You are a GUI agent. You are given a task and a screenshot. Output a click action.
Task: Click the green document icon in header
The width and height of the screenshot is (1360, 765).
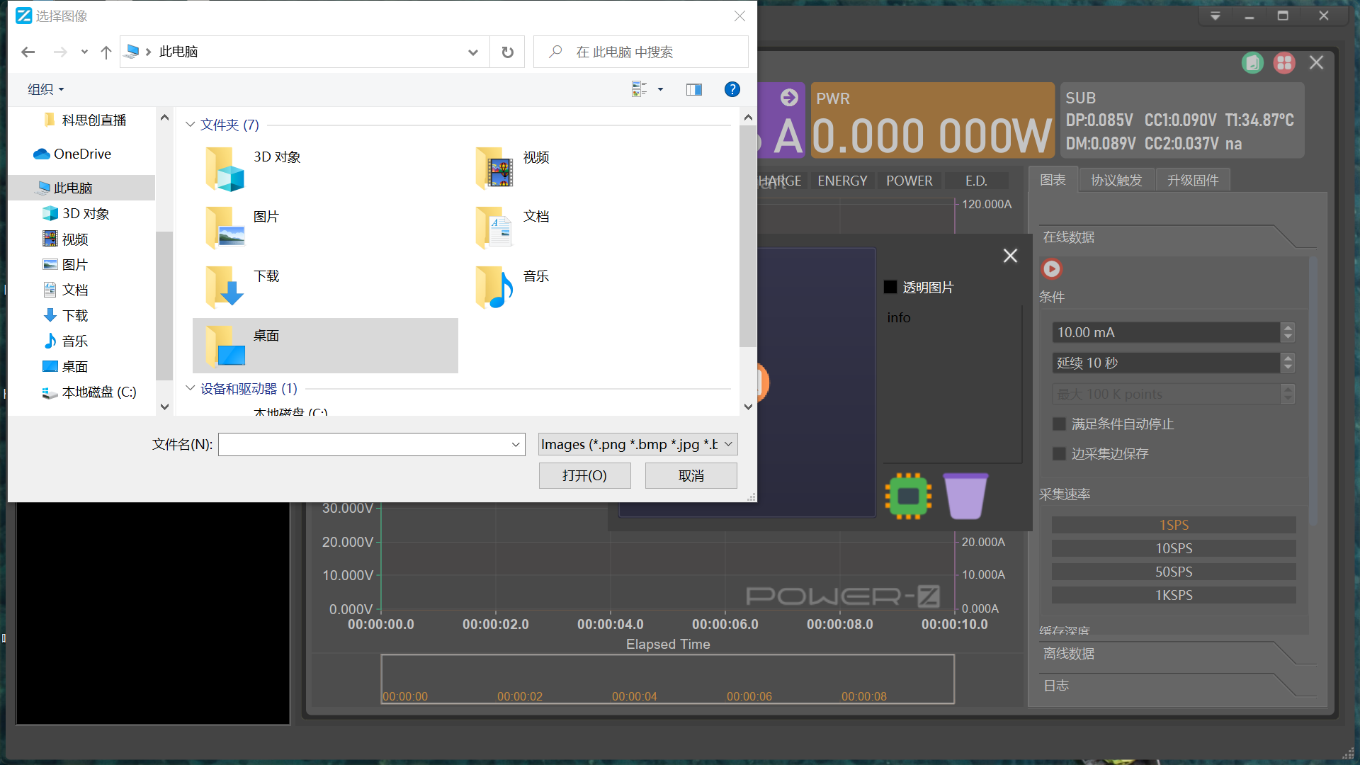(x=1252, y=63)
